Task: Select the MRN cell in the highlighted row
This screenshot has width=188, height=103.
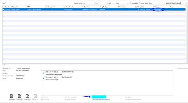Action: [x=34, y=9]
